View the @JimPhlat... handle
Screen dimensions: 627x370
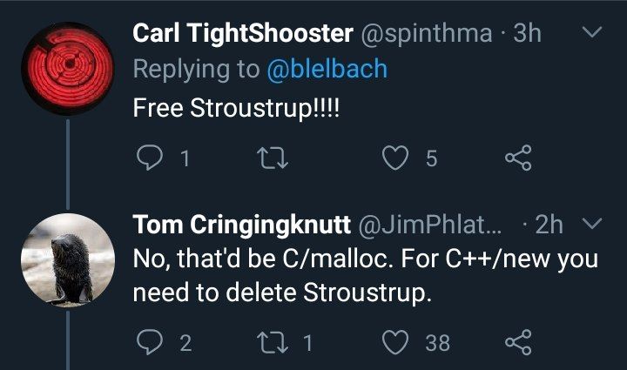[x=430, y=225]
